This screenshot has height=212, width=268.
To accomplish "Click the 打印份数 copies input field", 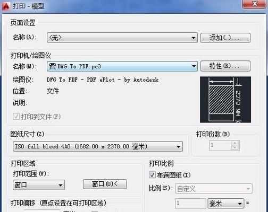I will point(221,146).
